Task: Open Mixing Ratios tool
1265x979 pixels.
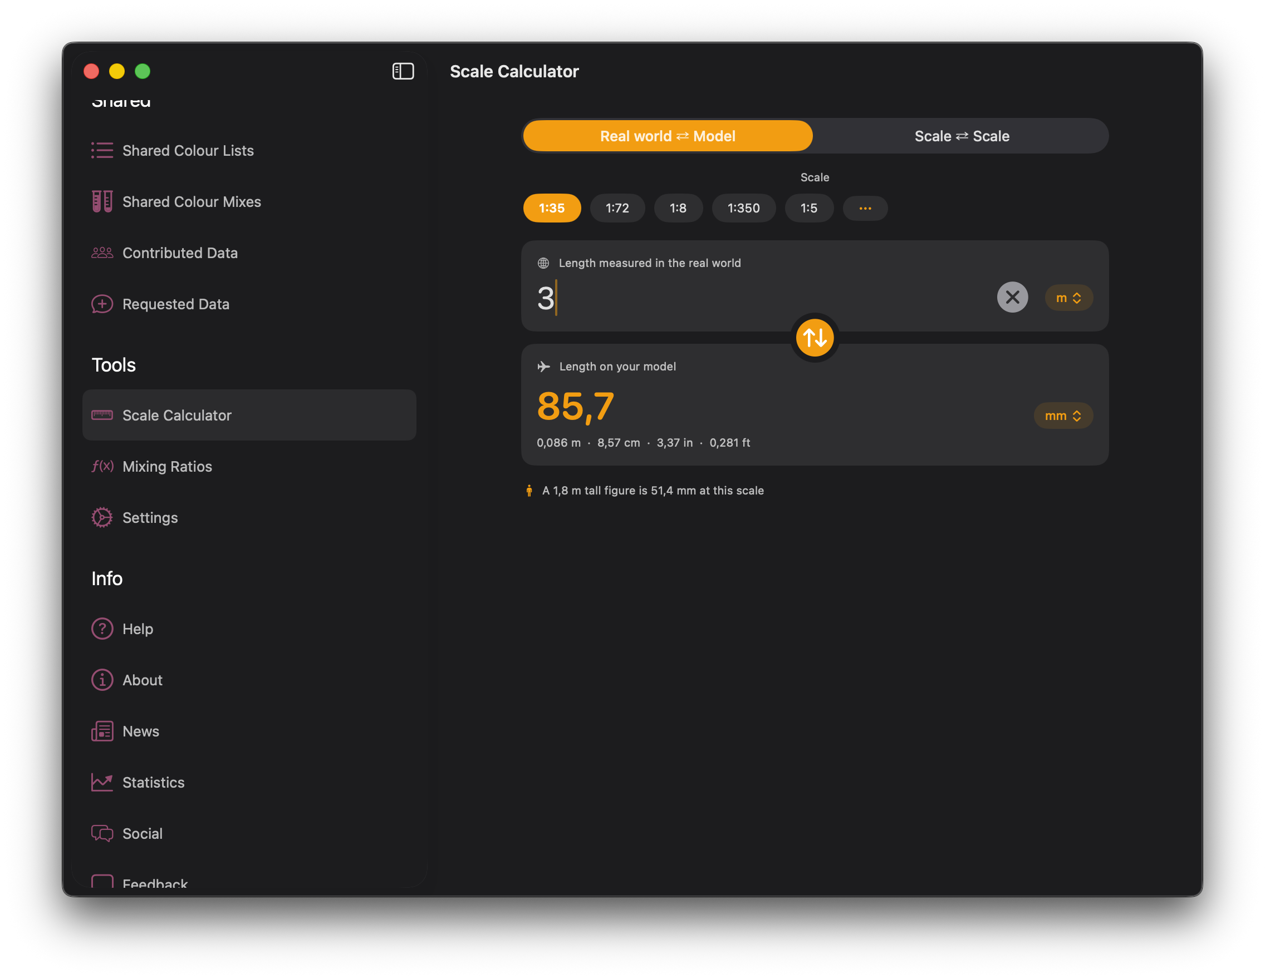Action: pos(249,466)
